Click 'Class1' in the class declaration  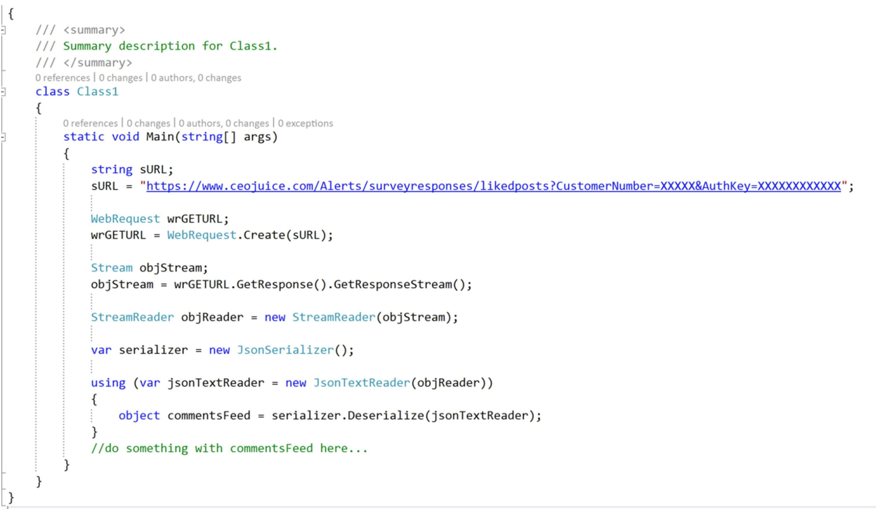(x=98, y=92)
